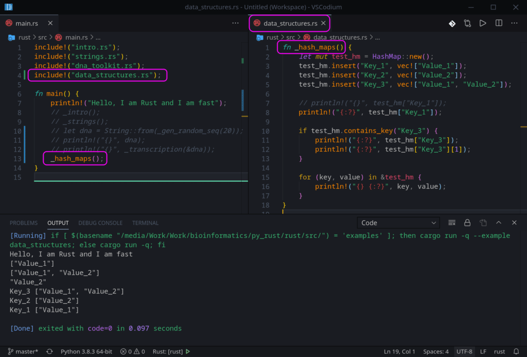Maximize the panel with the chevron up

tap(499, 223)
